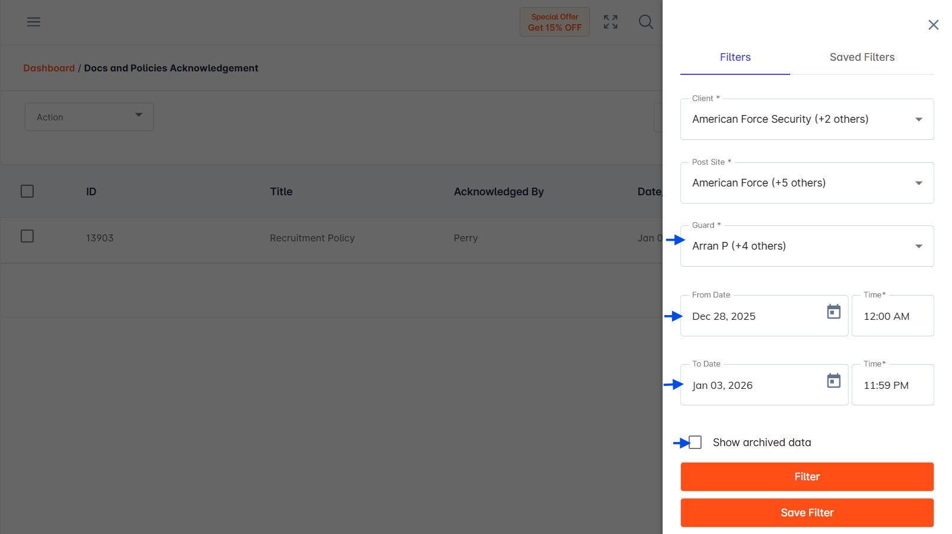Select all rows with header checkbox
952x534 pixels.
27,191
